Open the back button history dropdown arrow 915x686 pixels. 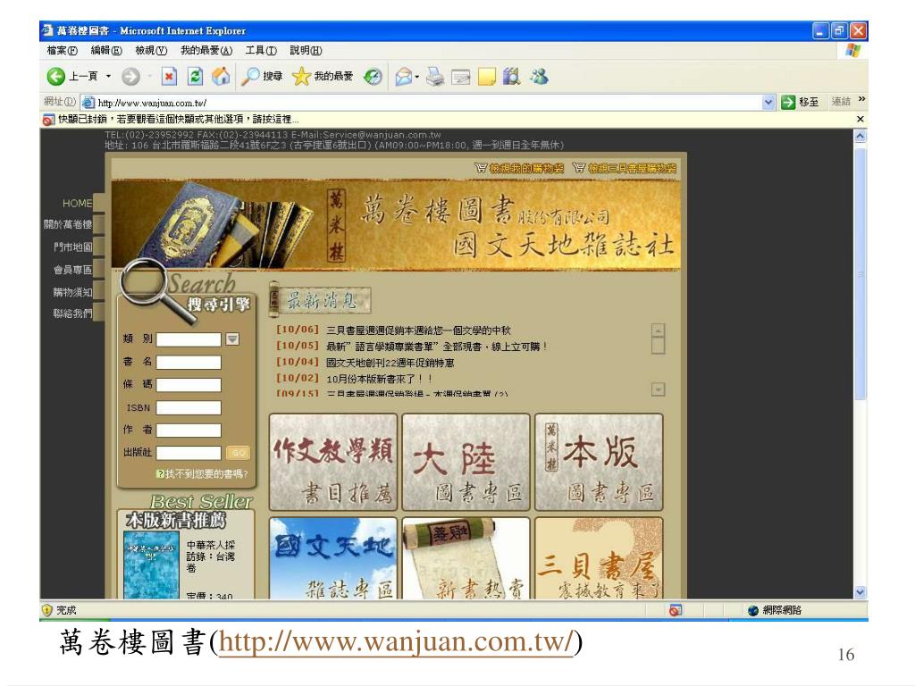[108, 77]
